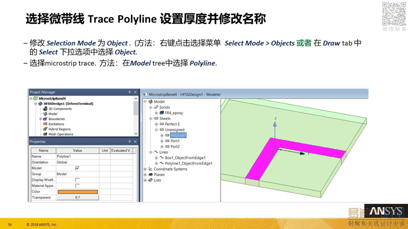The image size is (408, 229).
Task: Click the Sheets folder icon
Action: pos(156,118)
